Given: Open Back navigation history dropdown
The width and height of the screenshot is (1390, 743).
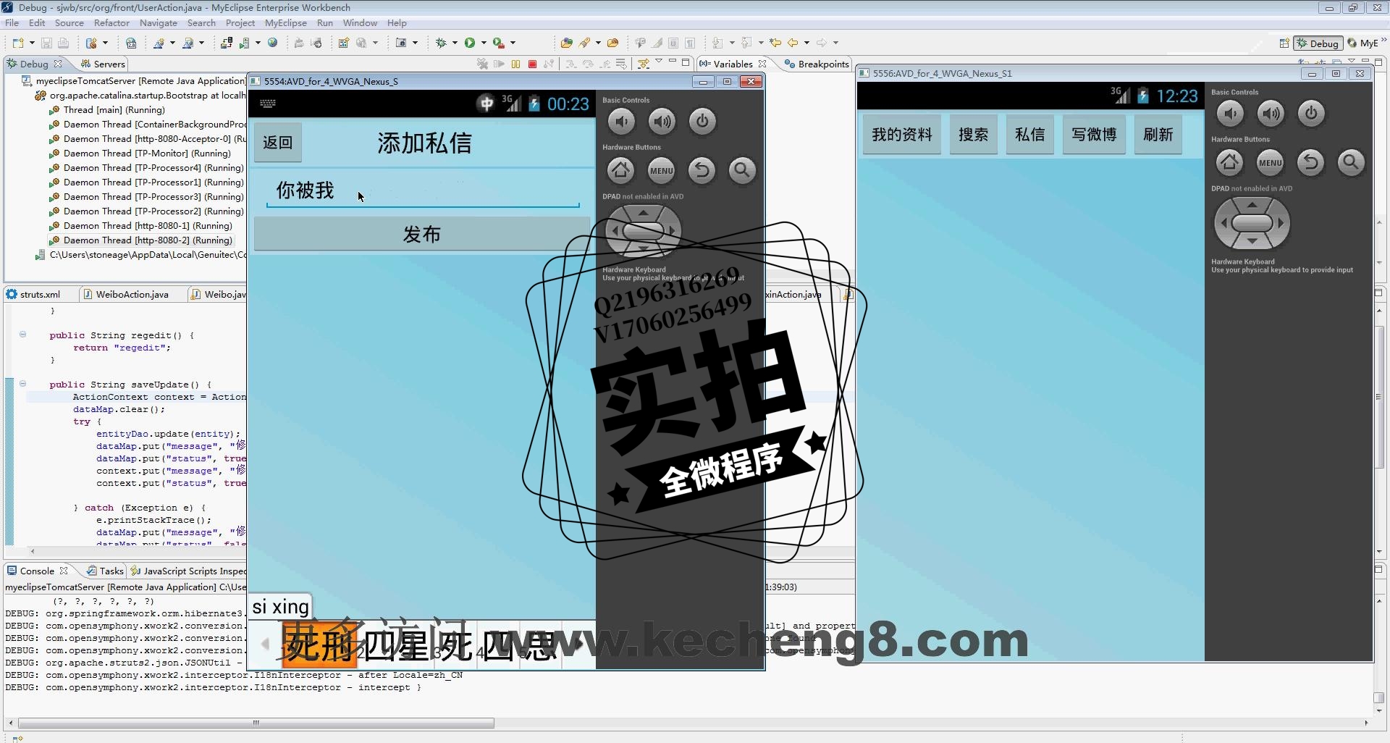Looking at the screenshot, I should point(806,43).
